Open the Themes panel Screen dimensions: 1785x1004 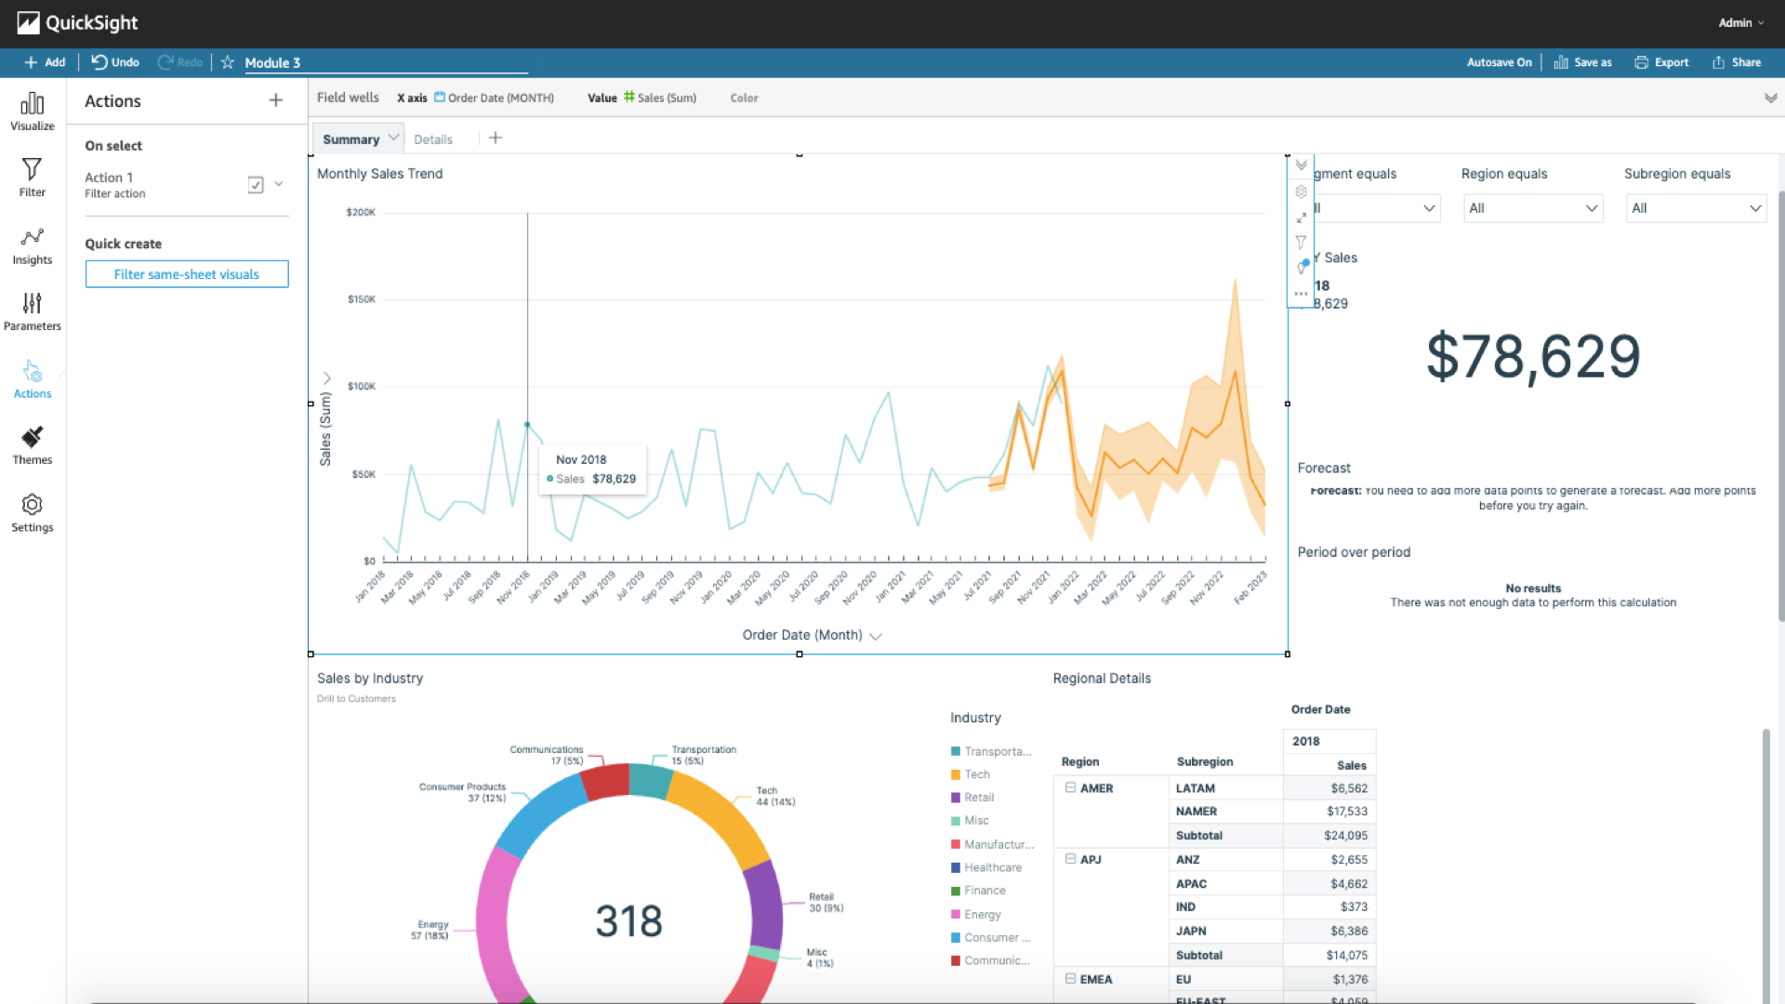coord(32,446)
